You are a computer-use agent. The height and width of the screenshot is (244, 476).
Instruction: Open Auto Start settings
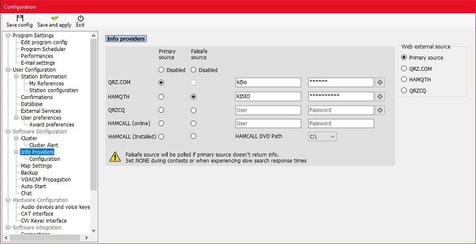tap(33, 186)
